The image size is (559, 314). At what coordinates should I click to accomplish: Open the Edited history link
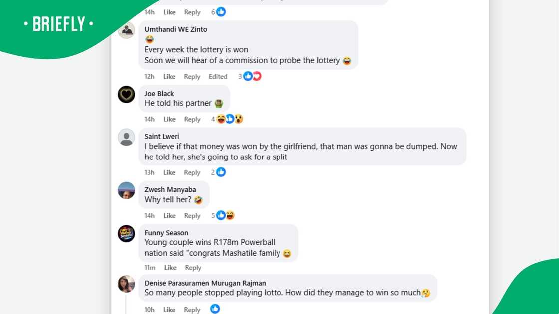tap(218, 77)
